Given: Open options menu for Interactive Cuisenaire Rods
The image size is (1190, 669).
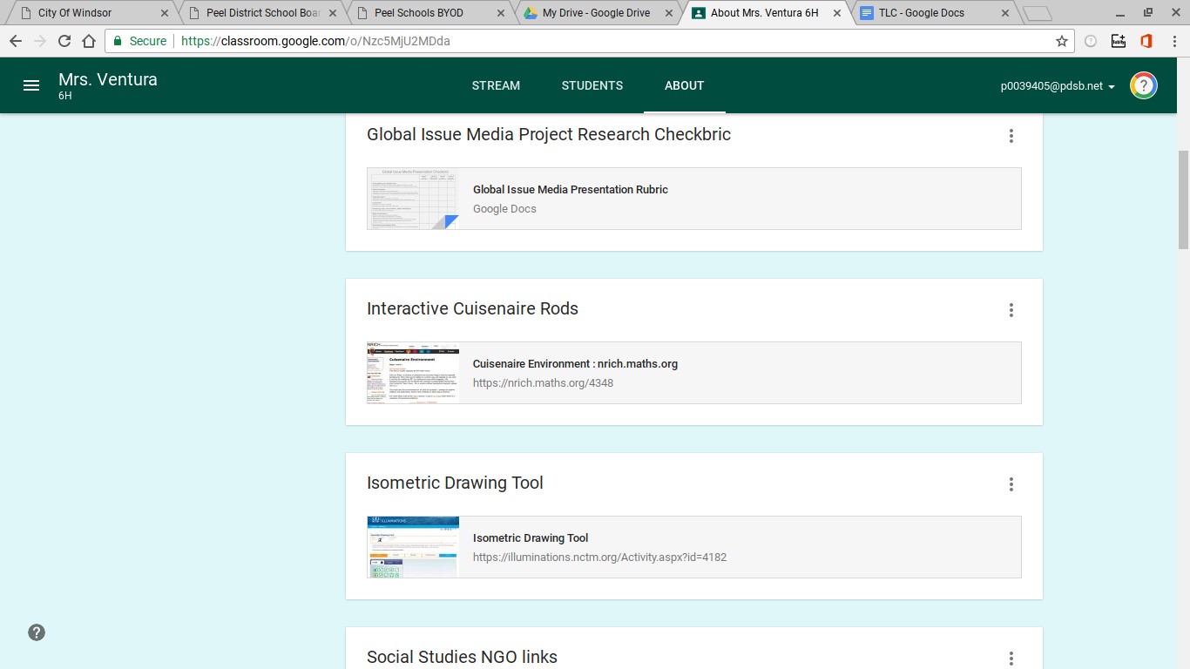Looking at the screenshot, I should pyautogui.click(x=1011, y=310).
